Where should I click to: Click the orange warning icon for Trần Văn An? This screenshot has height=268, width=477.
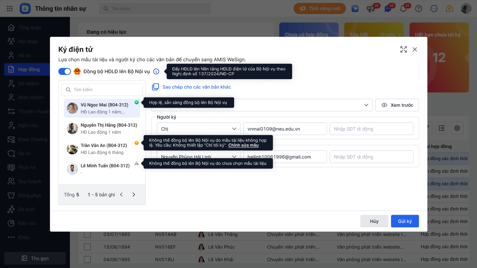click(x=137, y=143)
